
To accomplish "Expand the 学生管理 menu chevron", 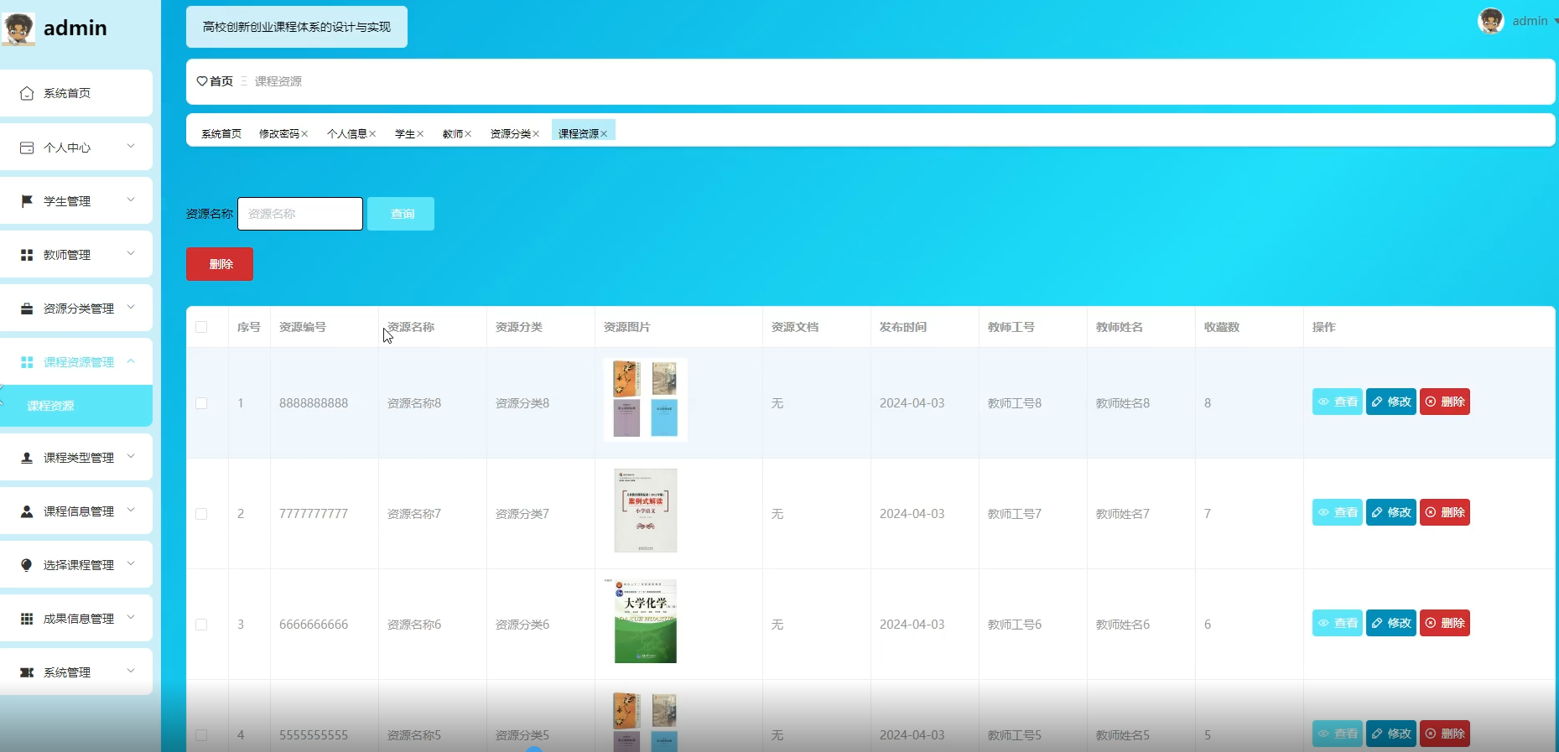I will pos(131,200).
